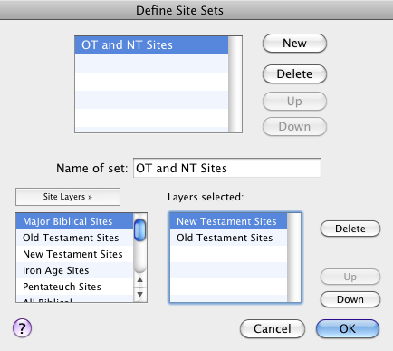Click the Name of set text field
This screenshot has width=393, height=351.
click(x=227, y=168)
